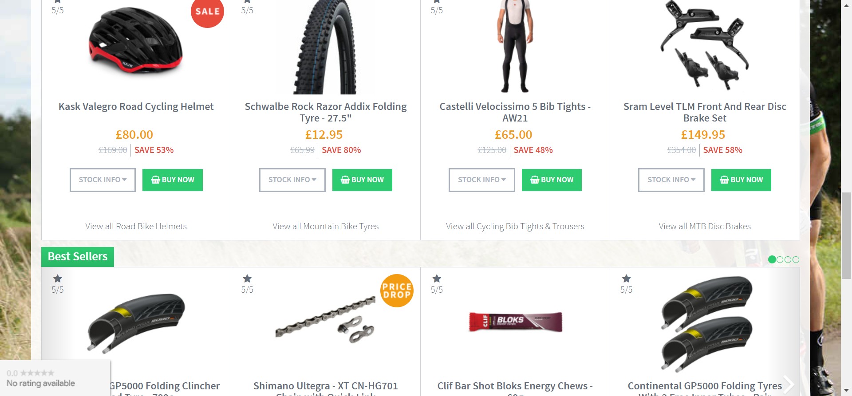Buy the Castelli Velocissimo 5 Bib Tights now
Image resolution: width=852 pixels, height=396 pixels.
click(552, 180)
